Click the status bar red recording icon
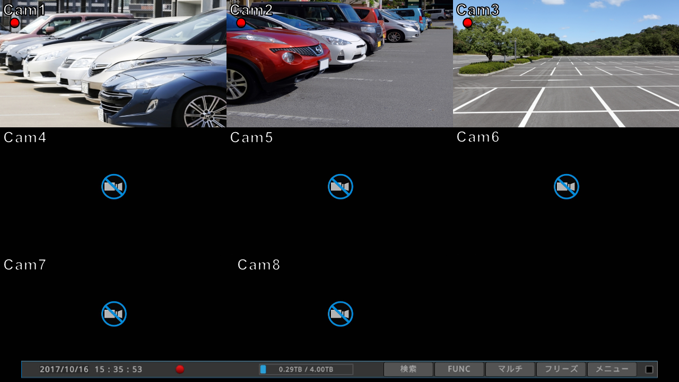 tap(180, 369)
